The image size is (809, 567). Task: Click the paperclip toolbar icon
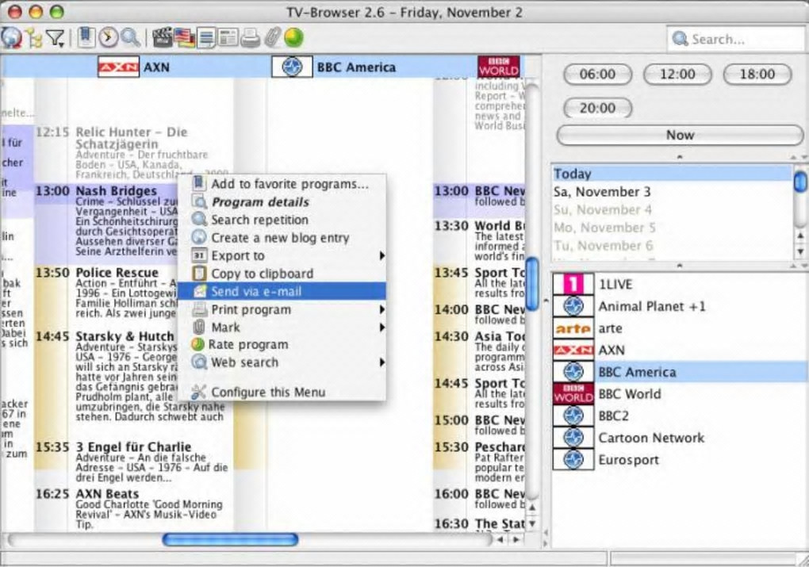pyautogui.click(x=272, y=37)
